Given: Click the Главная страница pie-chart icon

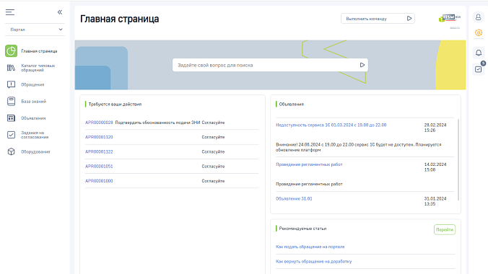Looking at the screenshot, I should 11,51.
